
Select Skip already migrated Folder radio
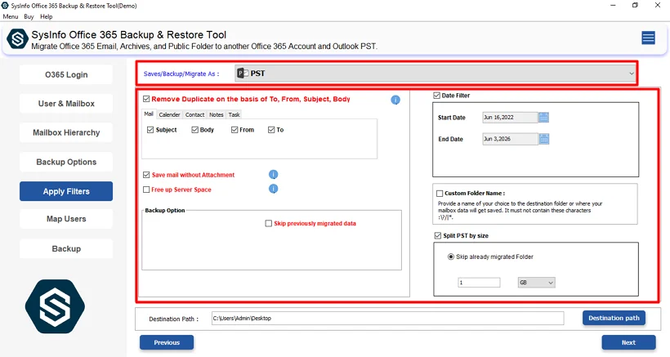pos(450,257)
